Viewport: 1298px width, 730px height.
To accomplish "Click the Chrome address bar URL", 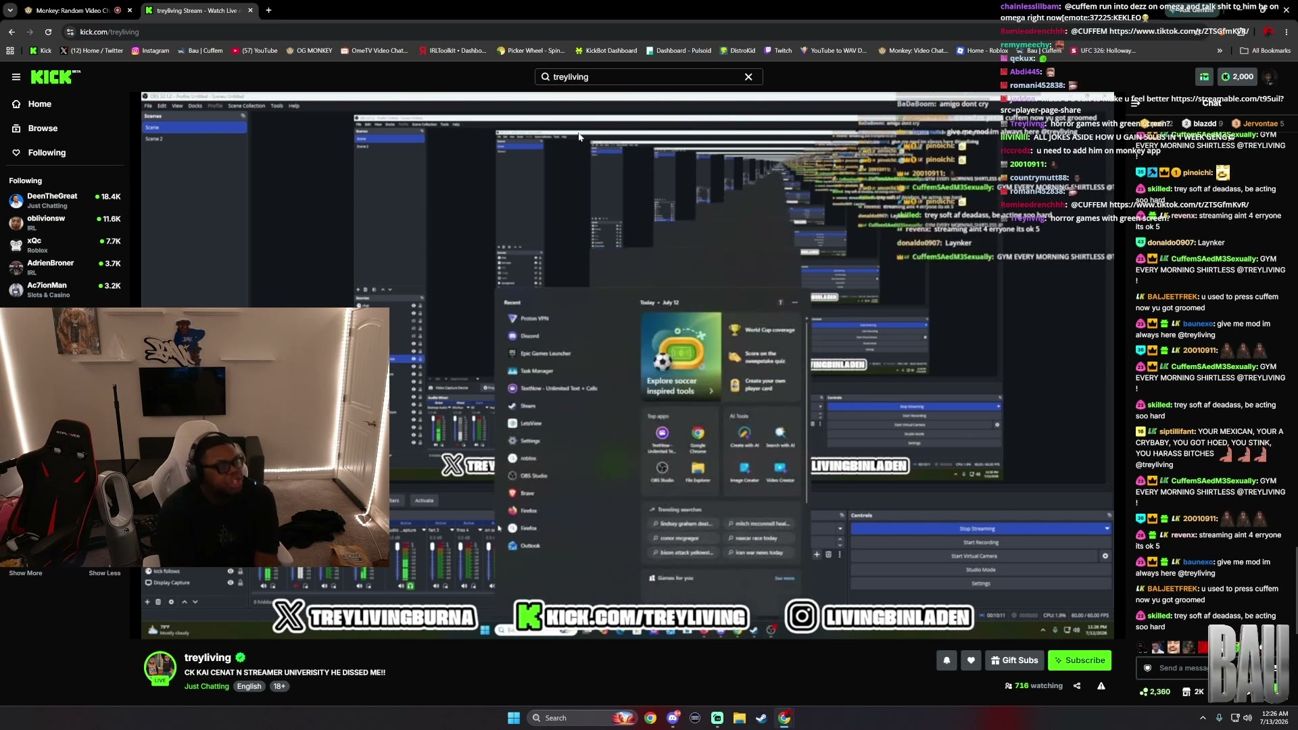I will point(109,32).
